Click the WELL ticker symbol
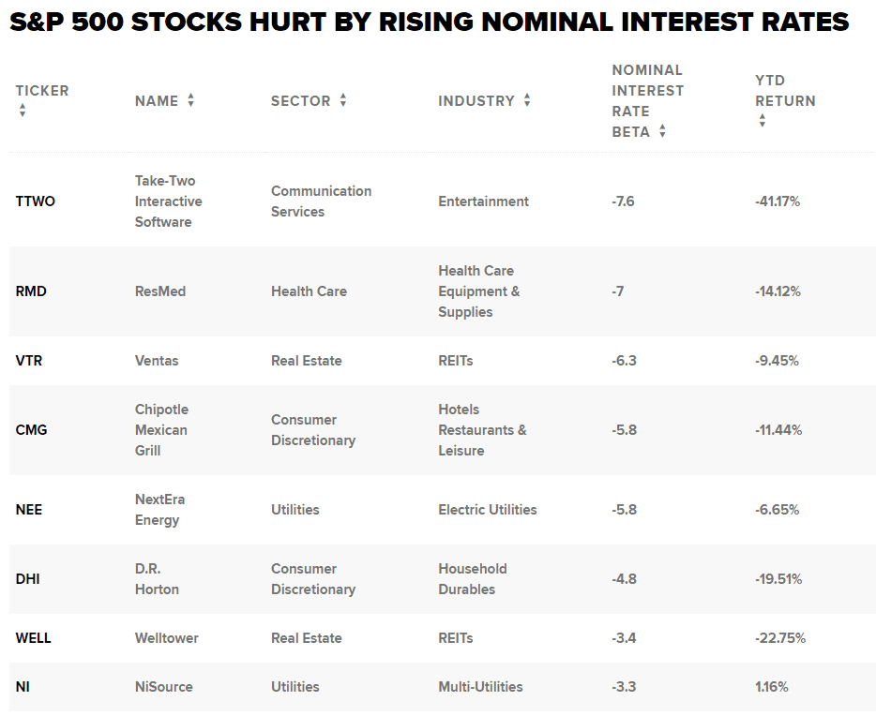 coord(34,638)
